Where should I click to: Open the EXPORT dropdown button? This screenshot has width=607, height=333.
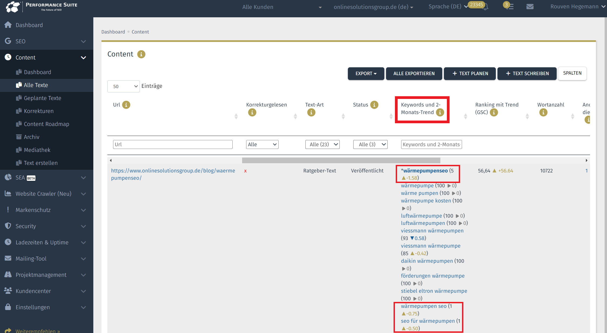point(366,74)
